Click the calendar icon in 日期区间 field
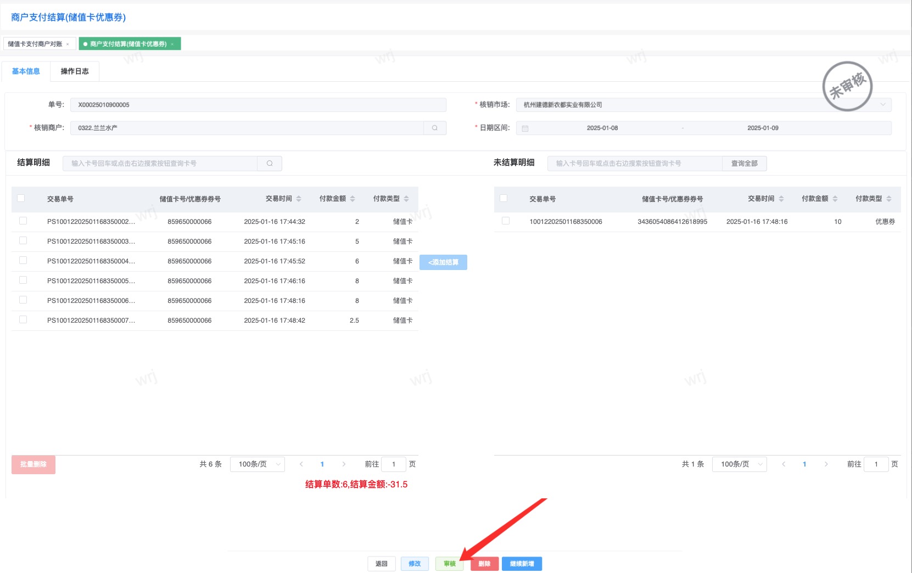Screen dimensions: 912x573 [x=525, y=128]
